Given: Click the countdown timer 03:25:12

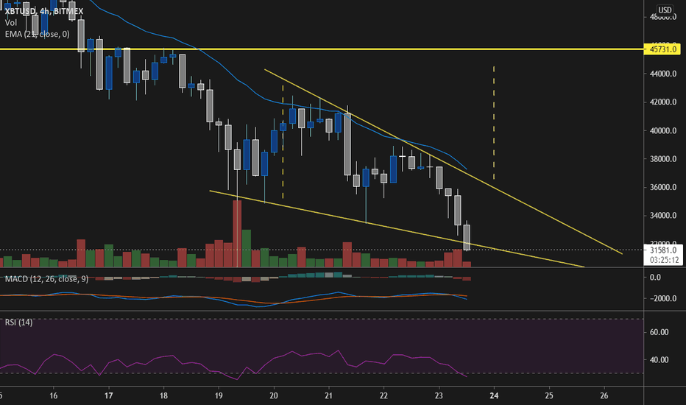Looking at the screenshot, I should coord(664,260).
